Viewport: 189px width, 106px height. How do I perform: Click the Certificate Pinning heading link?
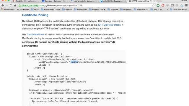[x=35, y=15]
